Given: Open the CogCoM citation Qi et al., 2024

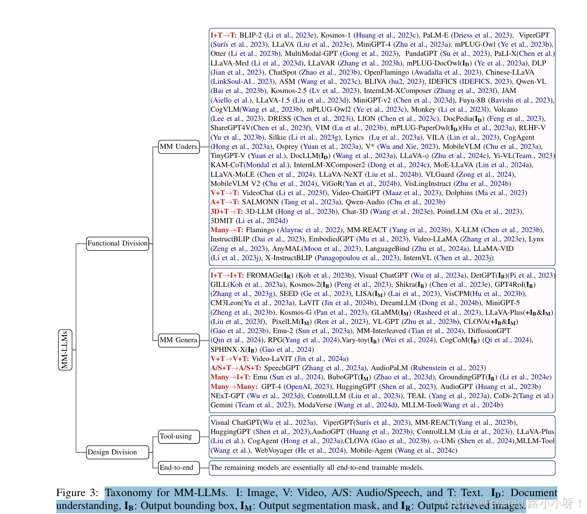Looking at the screenshot, I should click(508, 340).
